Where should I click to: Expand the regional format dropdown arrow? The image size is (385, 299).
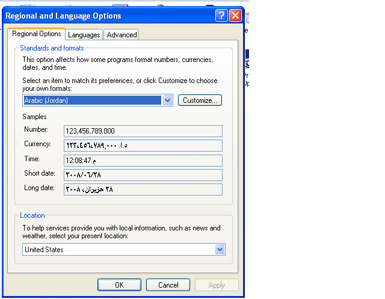(x=168, y=100)
